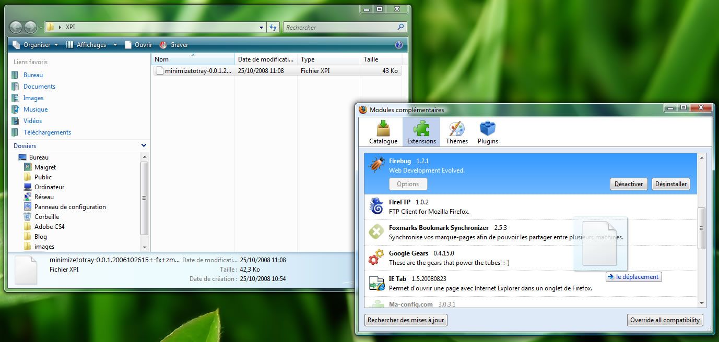Select the Google Gears entry

(531, 258)
